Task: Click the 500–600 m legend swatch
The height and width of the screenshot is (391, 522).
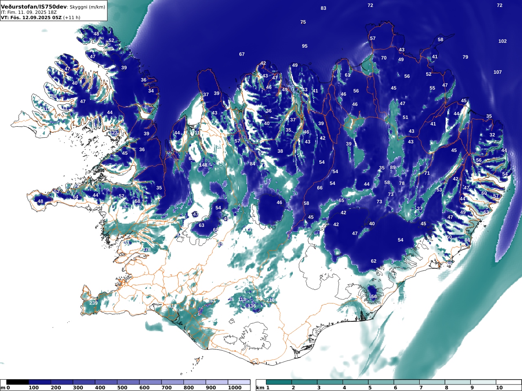Action: click(x=128, y=382)
